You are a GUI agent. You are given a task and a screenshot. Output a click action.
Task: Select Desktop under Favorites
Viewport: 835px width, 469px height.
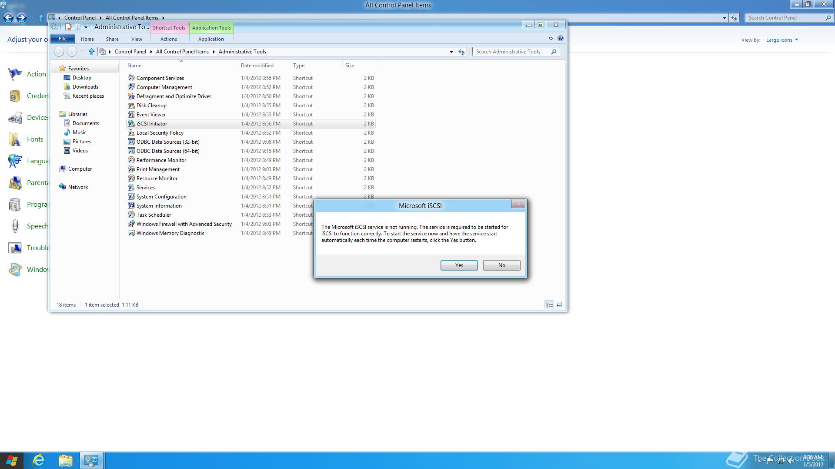[x=82, y=78]
